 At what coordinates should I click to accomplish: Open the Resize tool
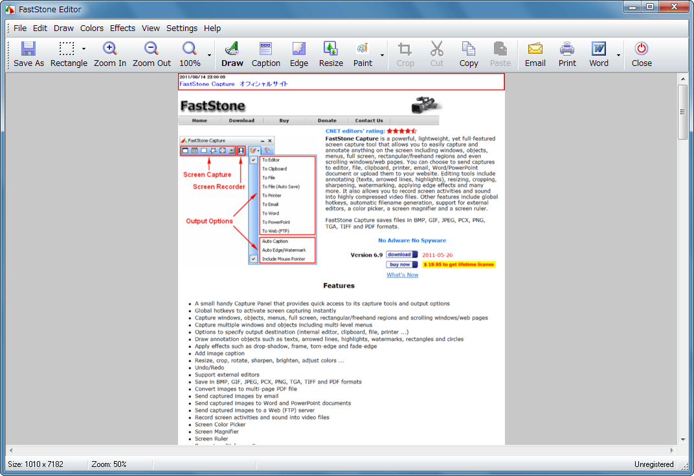(331, 54)
